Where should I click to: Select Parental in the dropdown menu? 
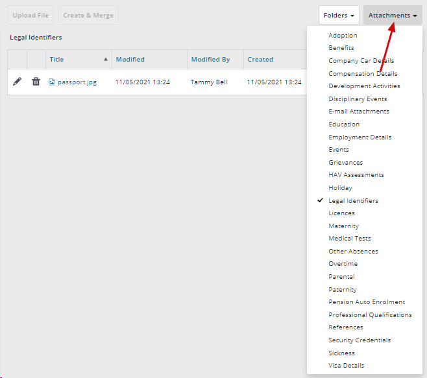click(x=341, y=276)
